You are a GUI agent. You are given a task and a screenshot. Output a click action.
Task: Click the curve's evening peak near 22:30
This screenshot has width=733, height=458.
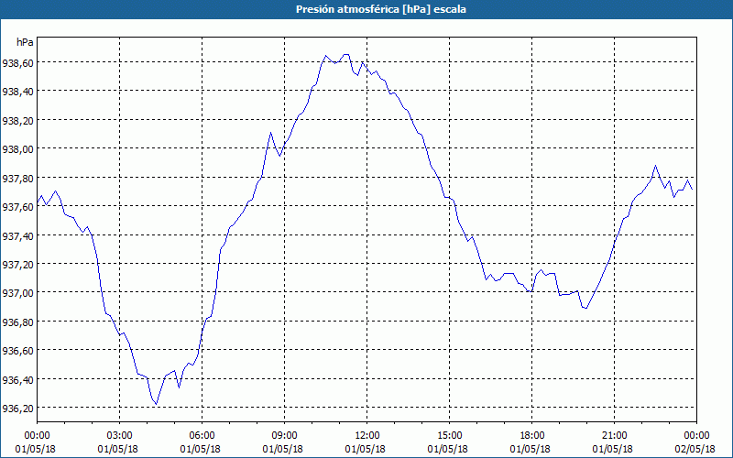[x=655, y=166]
